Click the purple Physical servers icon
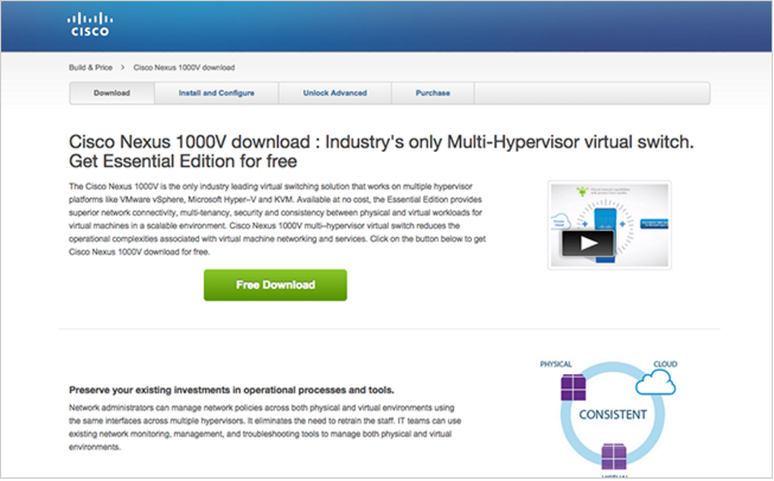The width and height of the screenshot is (774, 481). click(x=573, y=387)
